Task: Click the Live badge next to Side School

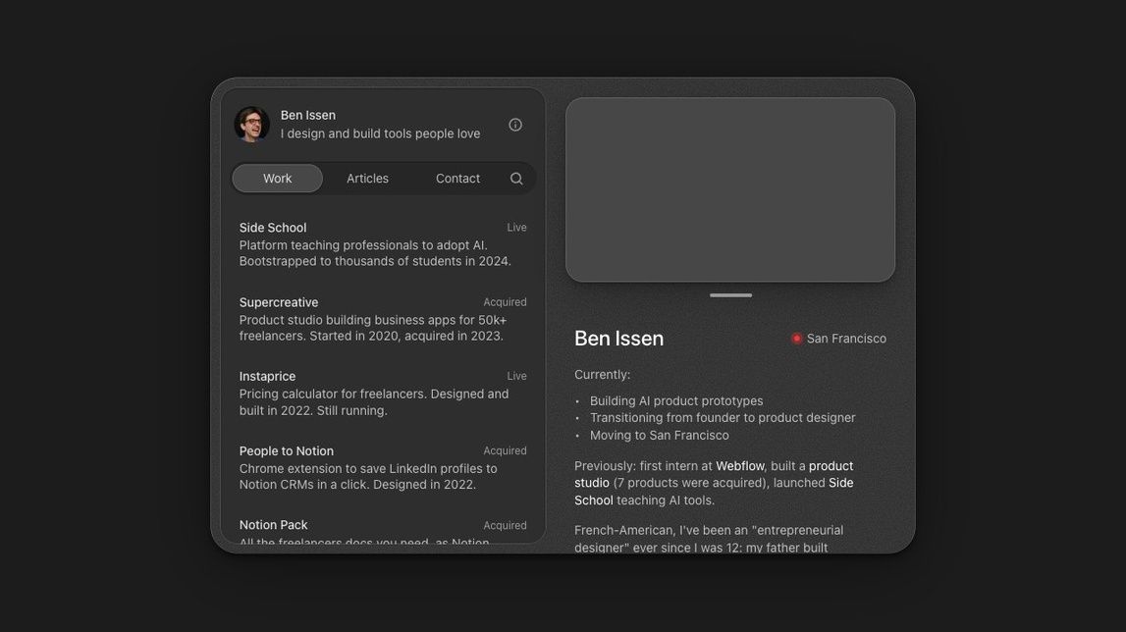Action: 516,226
